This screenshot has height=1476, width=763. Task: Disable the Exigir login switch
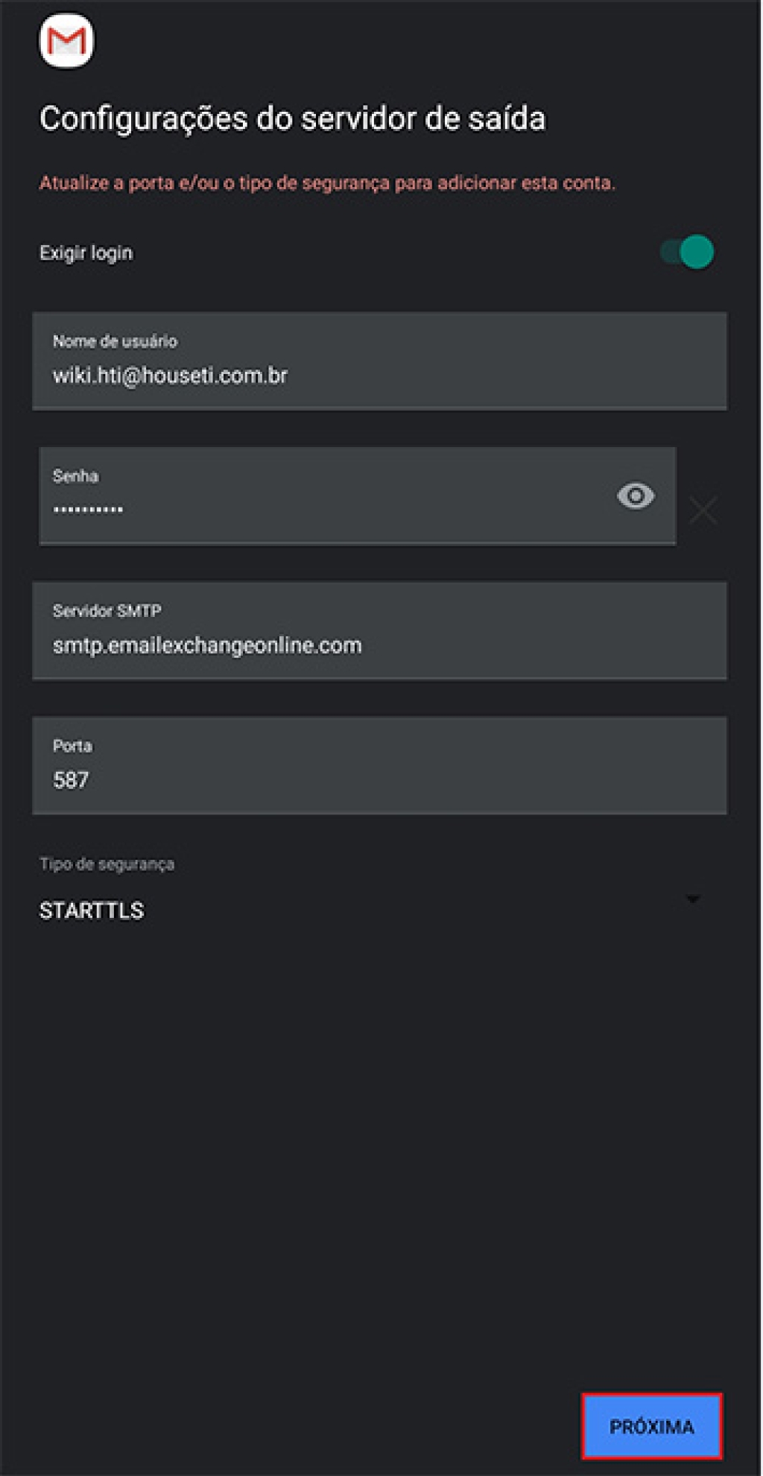(x=687, y=253)
